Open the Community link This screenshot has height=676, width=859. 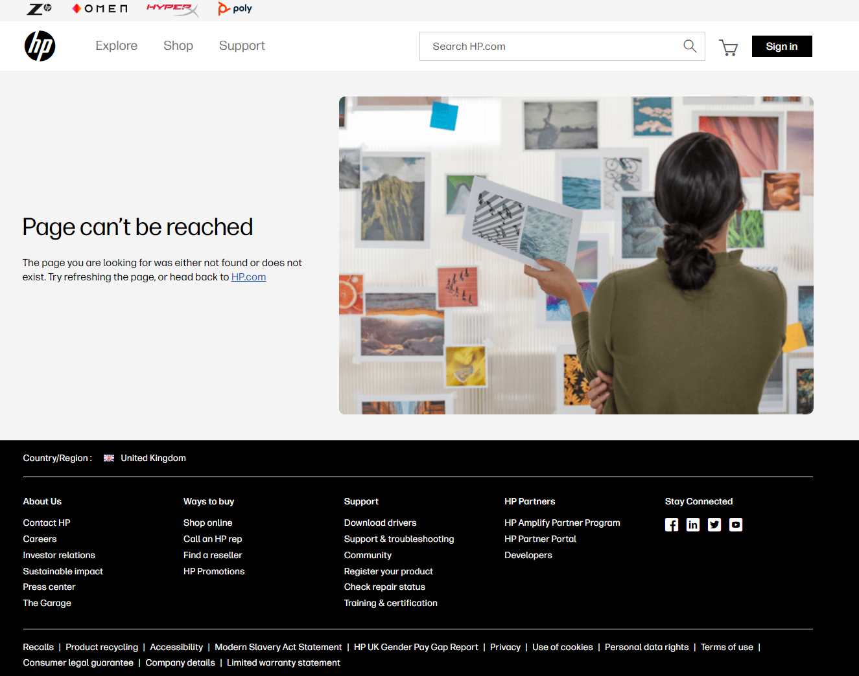click(x=368, y=555)
